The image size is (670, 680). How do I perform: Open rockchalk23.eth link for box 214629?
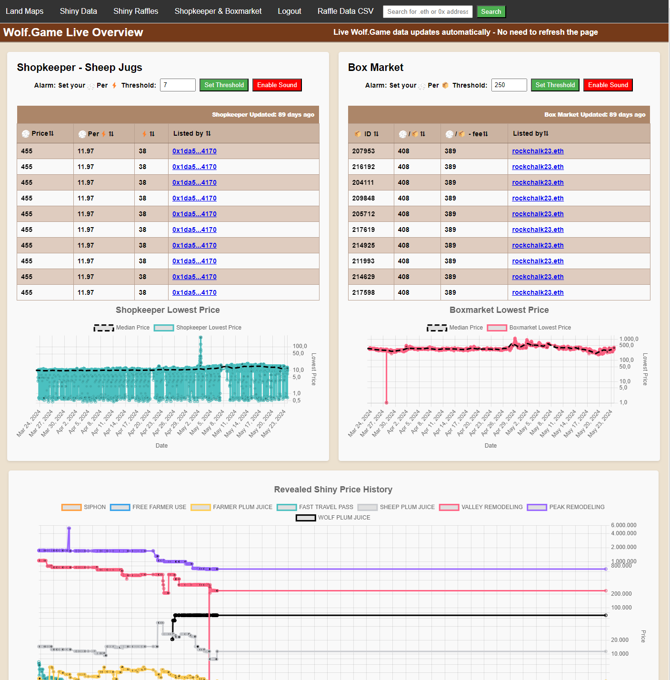pos(538,277)
